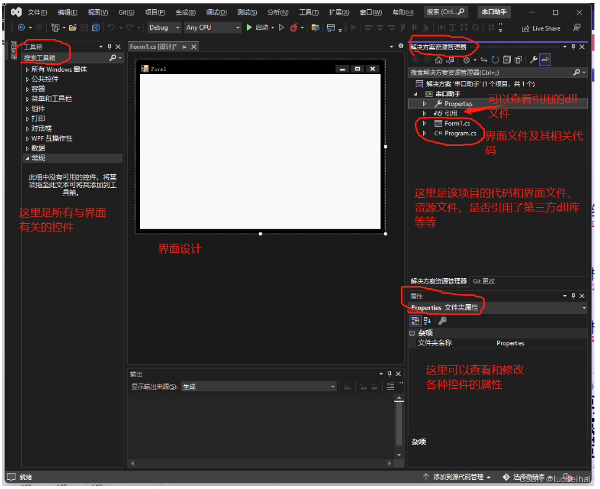
Task: Expand the 引用 node in Solution Explorer
Action: pyautogui.click(x=424, y=113)
